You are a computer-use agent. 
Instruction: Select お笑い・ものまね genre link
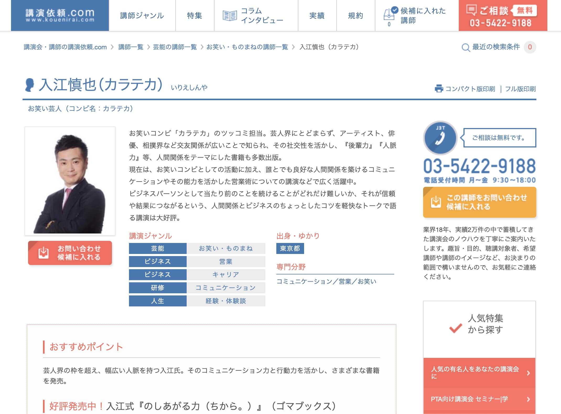[226, 248]
